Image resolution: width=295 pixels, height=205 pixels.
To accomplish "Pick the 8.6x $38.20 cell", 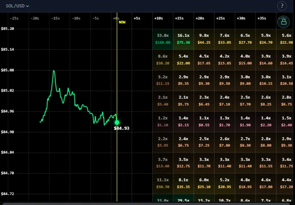I will click(163, 60).
